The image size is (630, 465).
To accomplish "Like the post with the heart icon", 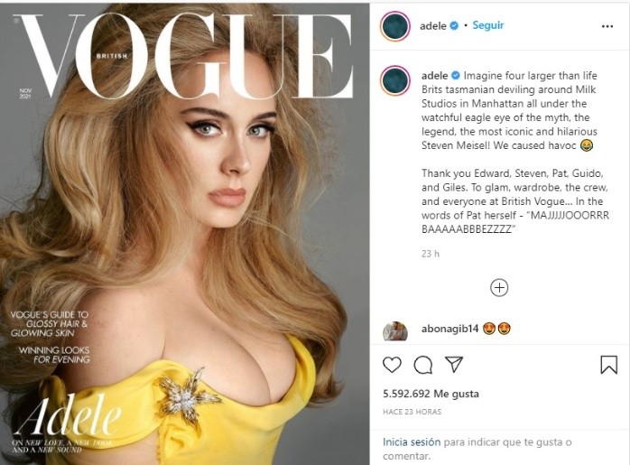I will point(392,365).
